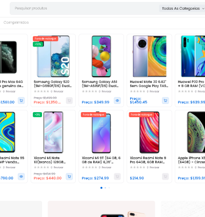
Task: Open Huawei Mate 30 phone image
Action: (x=149, y=56)
